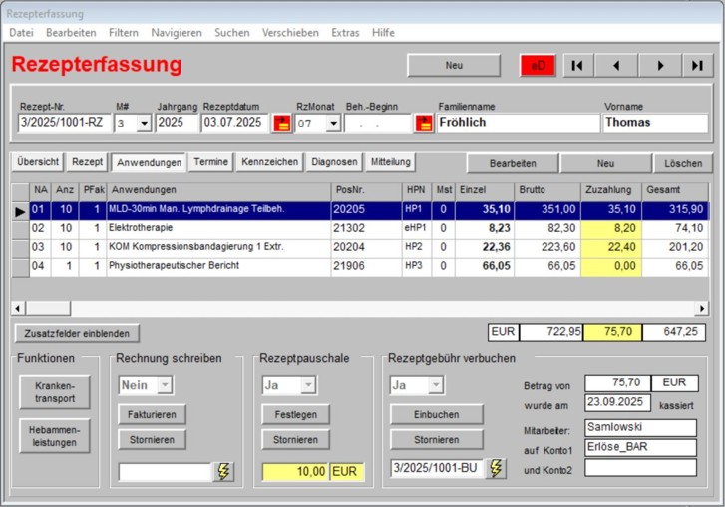Click the Familienname field showing Fröhlich

pyautogui.click(x=516, y=123)
